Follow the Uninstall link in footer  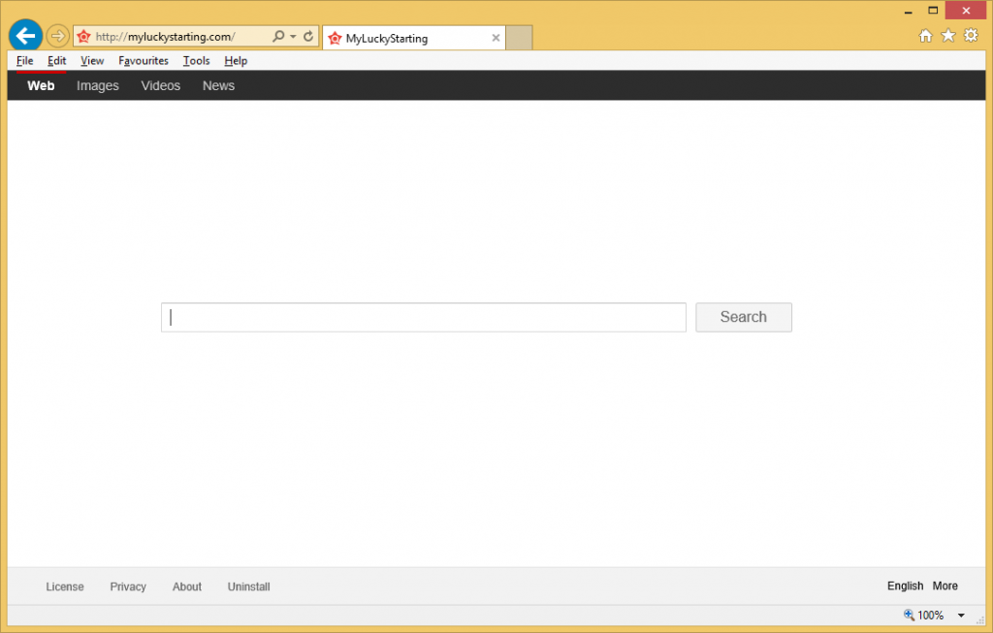coord(248,587)
